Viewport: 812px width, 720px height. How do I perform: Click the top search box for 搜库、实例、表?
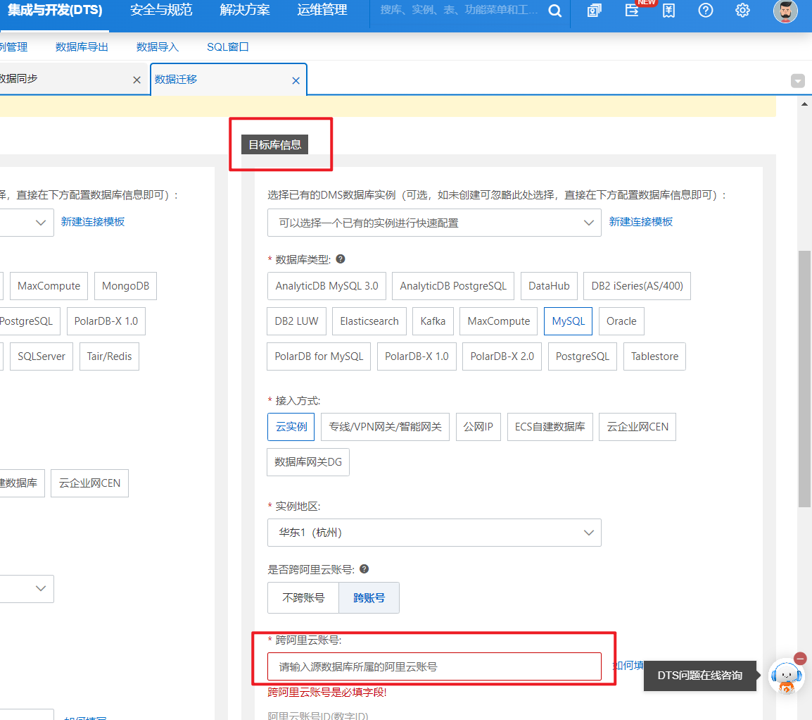pos(459,11)
